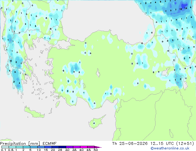Select the 5–10 mm legend swatch
This screenshot has height=151, width=196.
click(34, 147)
